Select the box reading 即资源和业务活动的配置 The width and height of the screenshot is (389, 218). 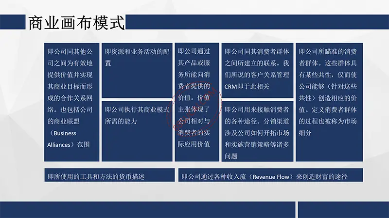tap(137, 70)
